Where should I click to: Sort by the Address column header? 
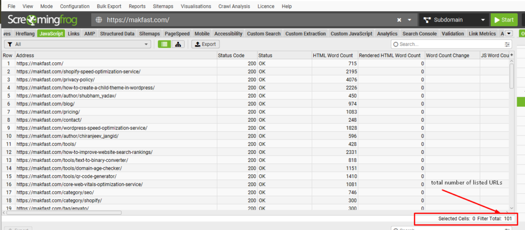116,55
